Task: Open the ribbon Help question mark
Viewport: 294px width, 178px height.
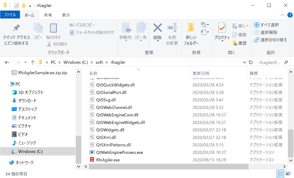Action: coord(290,15)
